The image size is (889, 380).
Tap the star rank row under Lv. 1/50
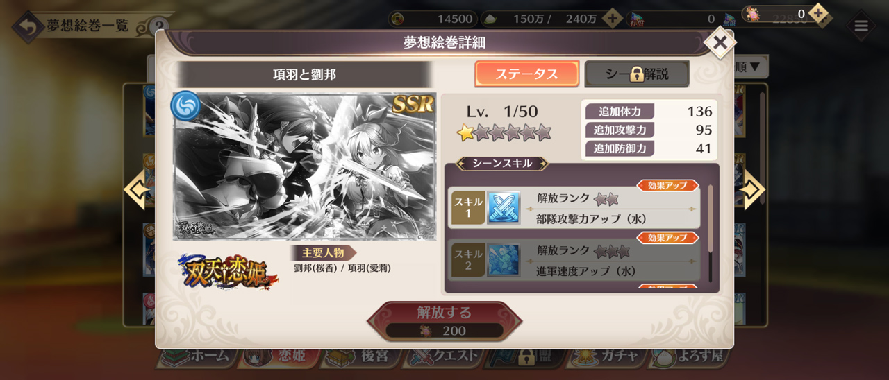pyautogui.click(x=504, y=132)
